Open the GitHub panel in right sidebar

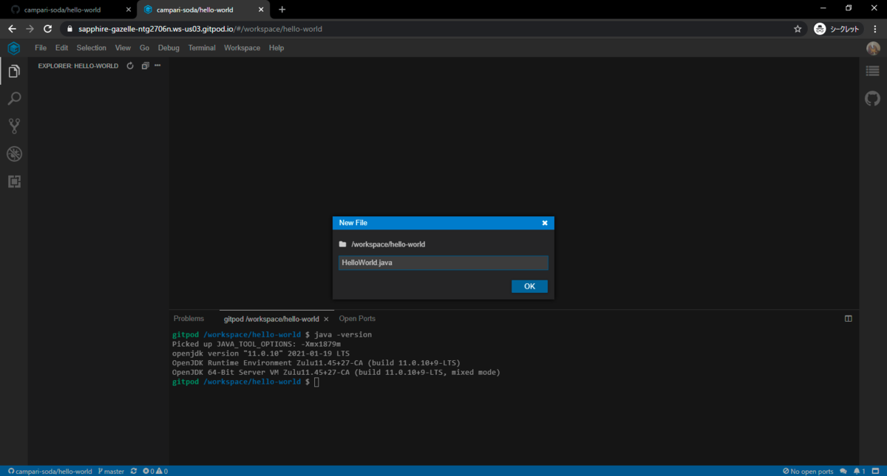(873, 98)
